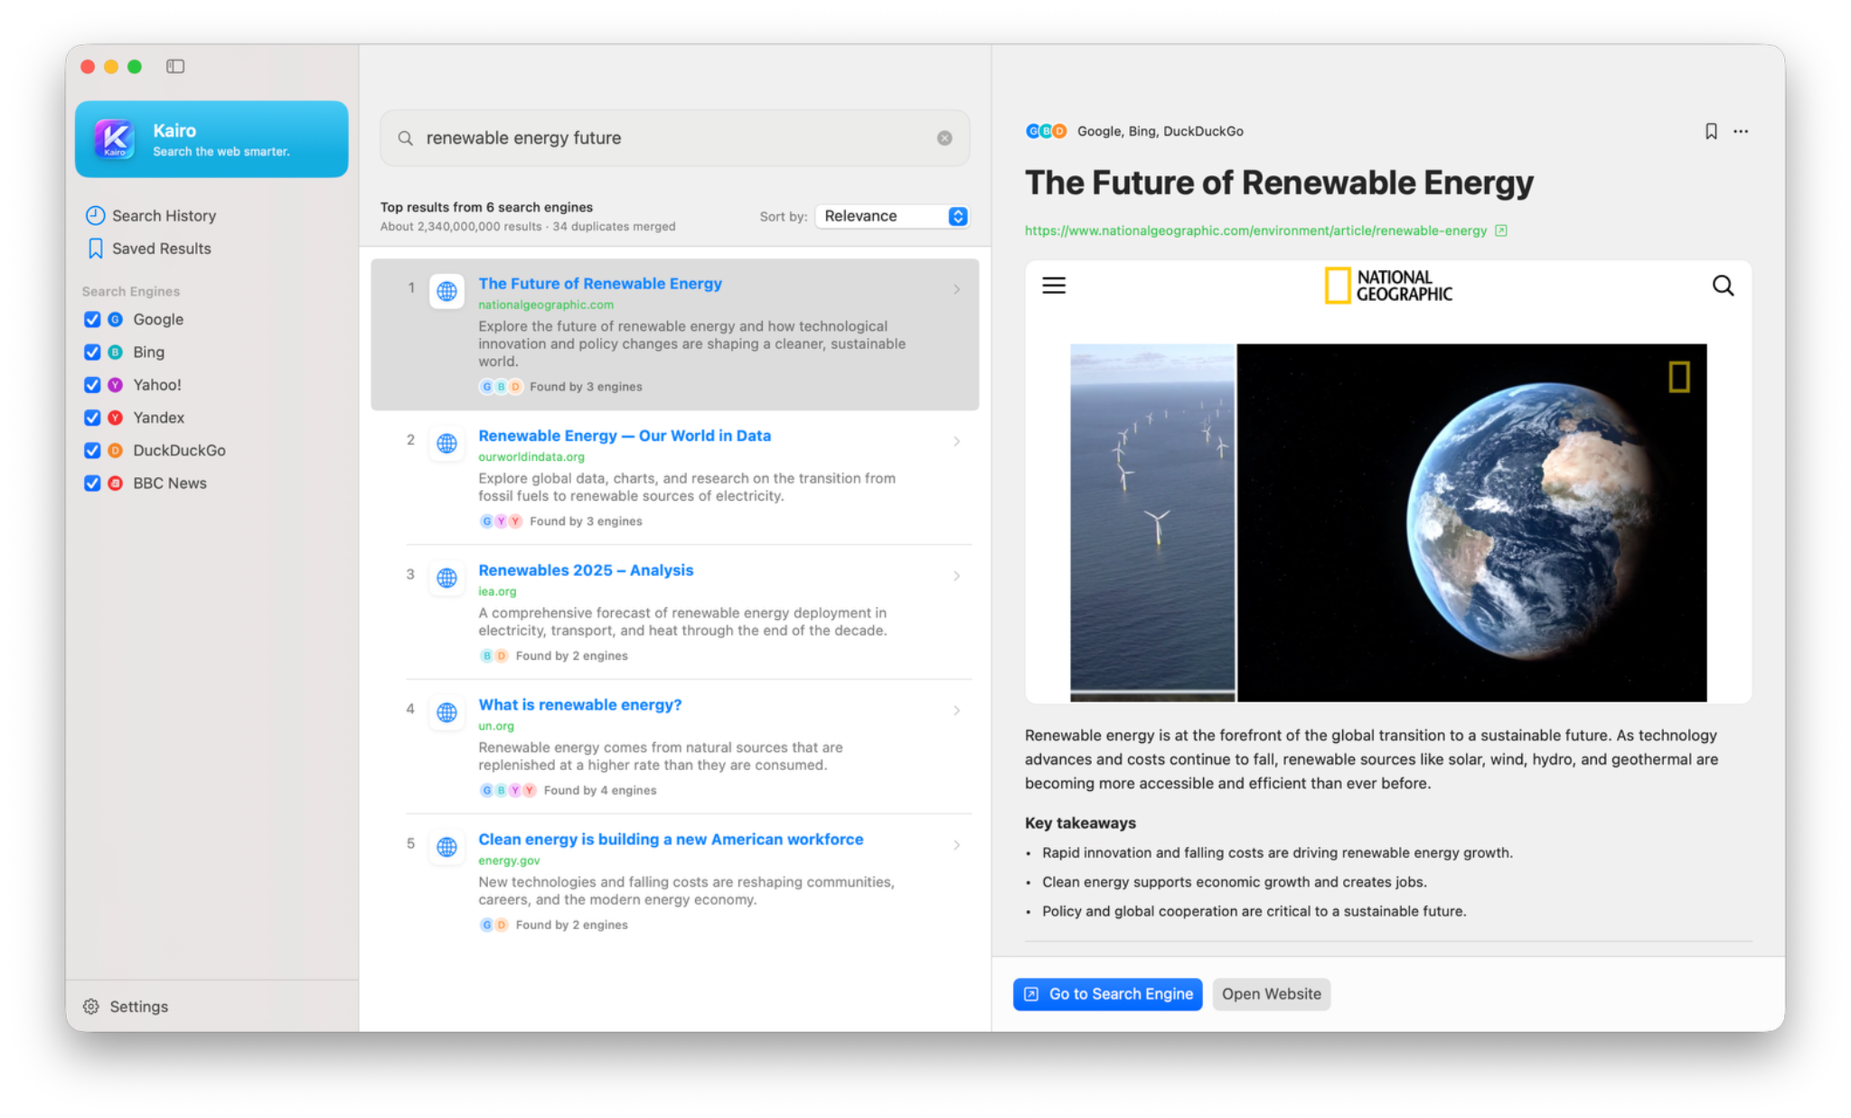Open the National Geographic hamburger menu
Viewport: 1851px width, 1118px height.
tap(1054, 286)
